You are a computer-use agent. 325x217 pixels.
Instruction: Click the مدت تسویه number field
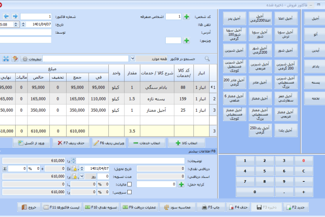pos(103,176)
